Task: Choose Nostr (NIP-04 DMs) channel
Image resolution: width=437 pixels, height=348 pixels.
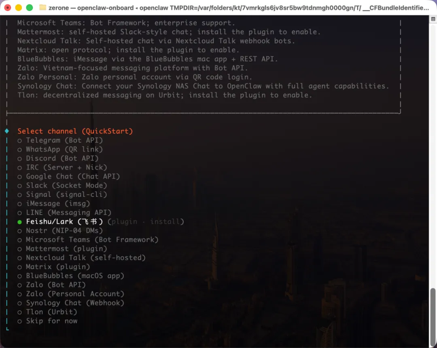Action: [60, 231]
